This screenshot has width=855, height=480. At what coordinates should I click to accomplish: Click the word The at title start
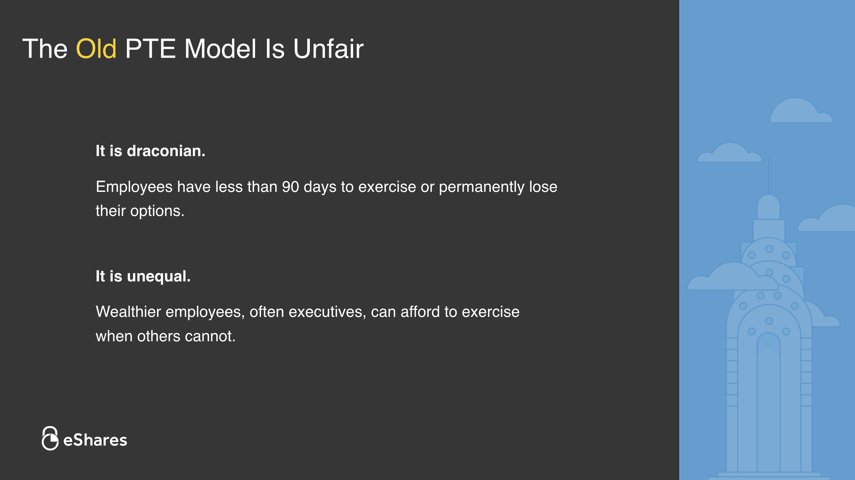[45, 49]
